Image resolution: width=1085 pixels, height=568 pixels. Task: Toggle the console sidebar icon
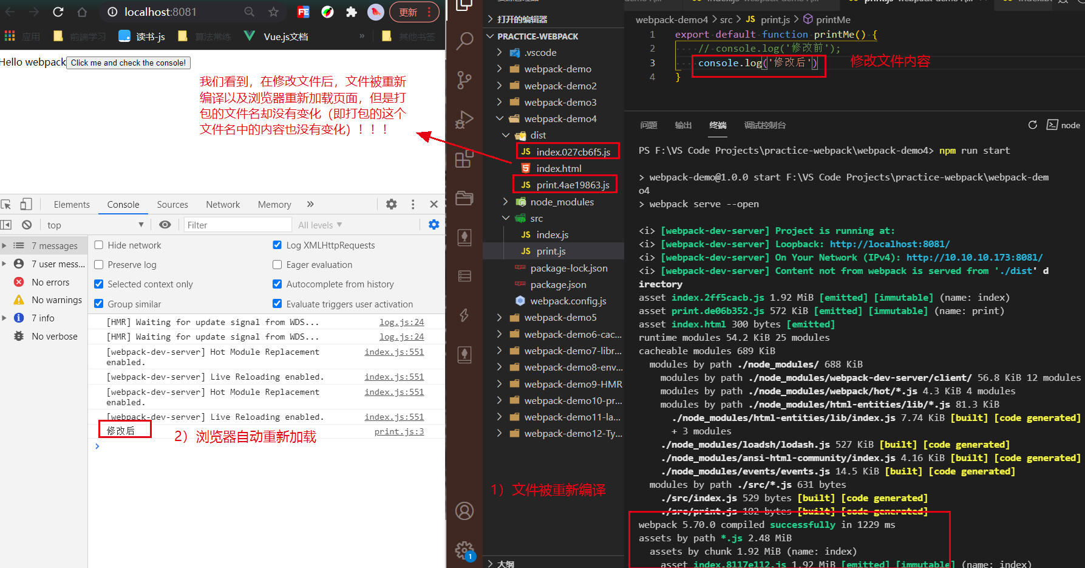coord(6,225)
